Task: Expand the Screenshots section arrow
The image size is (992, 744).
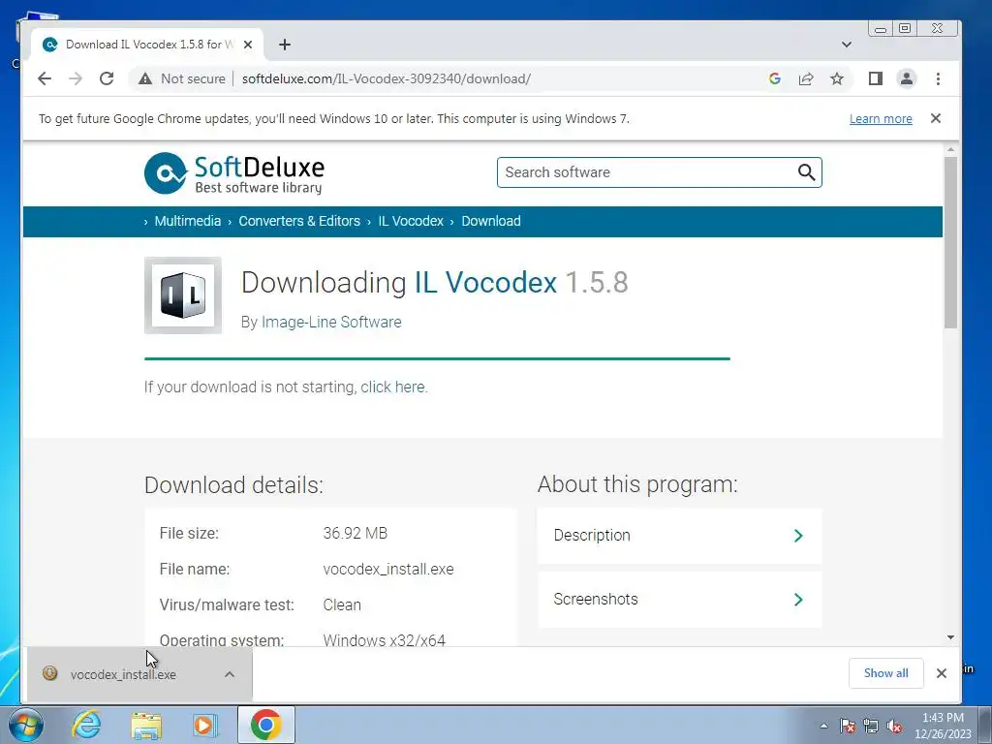Action: 798,599
